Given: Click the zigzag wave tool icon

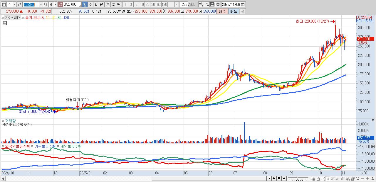Looking at the screenshot, I should [x=338, y=179].
